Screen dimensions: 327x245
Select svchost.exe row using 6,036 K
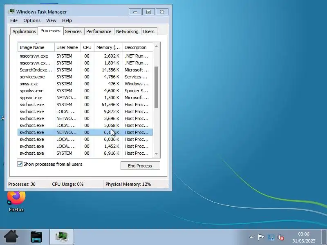pyautogui.click(x=85, y=139)
